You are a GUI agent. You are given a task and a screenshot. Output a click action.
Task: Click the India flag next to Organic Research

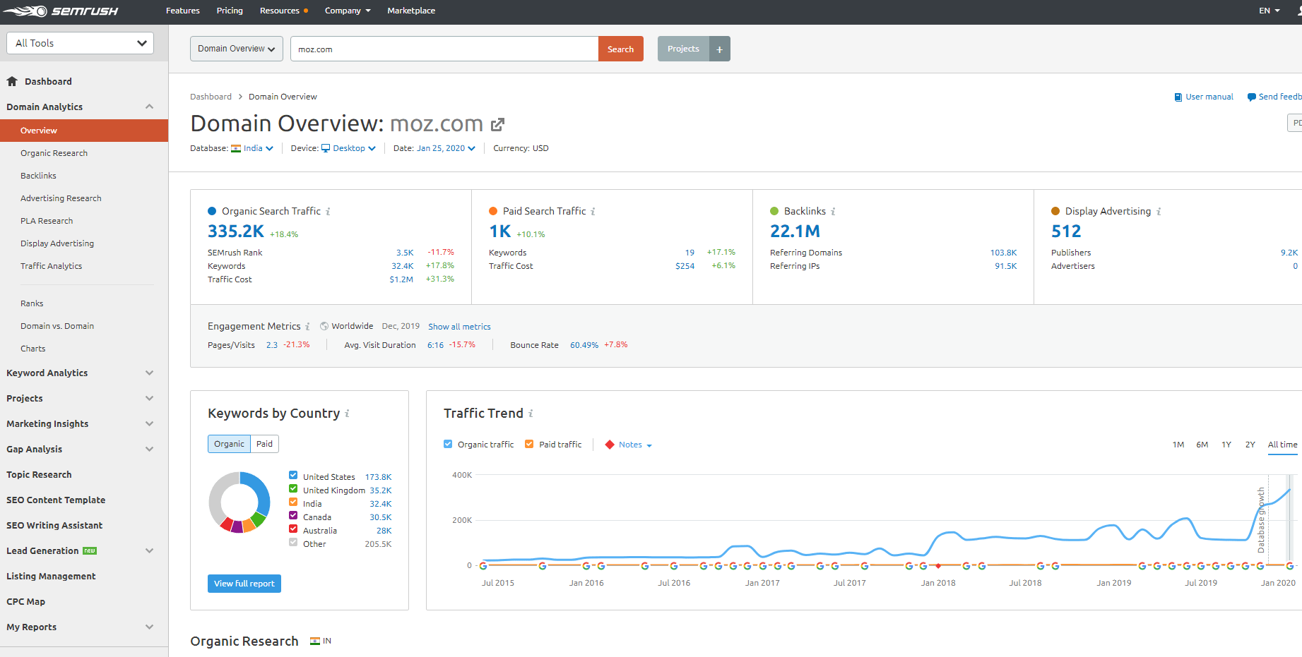point(315,641)
